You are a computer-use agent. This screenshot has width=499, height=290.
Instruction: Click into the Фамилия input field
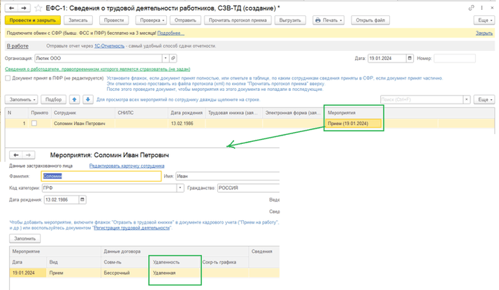[101, 177]
